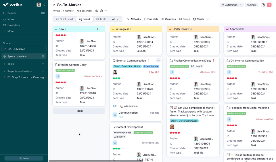
Task: Open the Go-To-Market space dropdown
Action: click(24, 49)
